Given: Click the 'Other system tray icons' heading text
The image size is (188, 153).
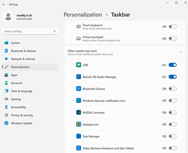Looking at the screenshot, I should [x=82, y=51].
